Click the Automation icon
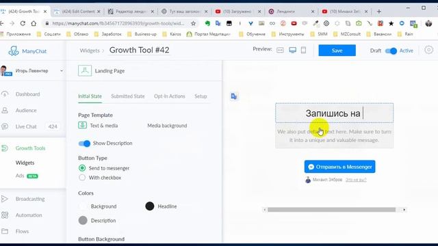Viewport: 438px width, 246px height. pos(5,215)
